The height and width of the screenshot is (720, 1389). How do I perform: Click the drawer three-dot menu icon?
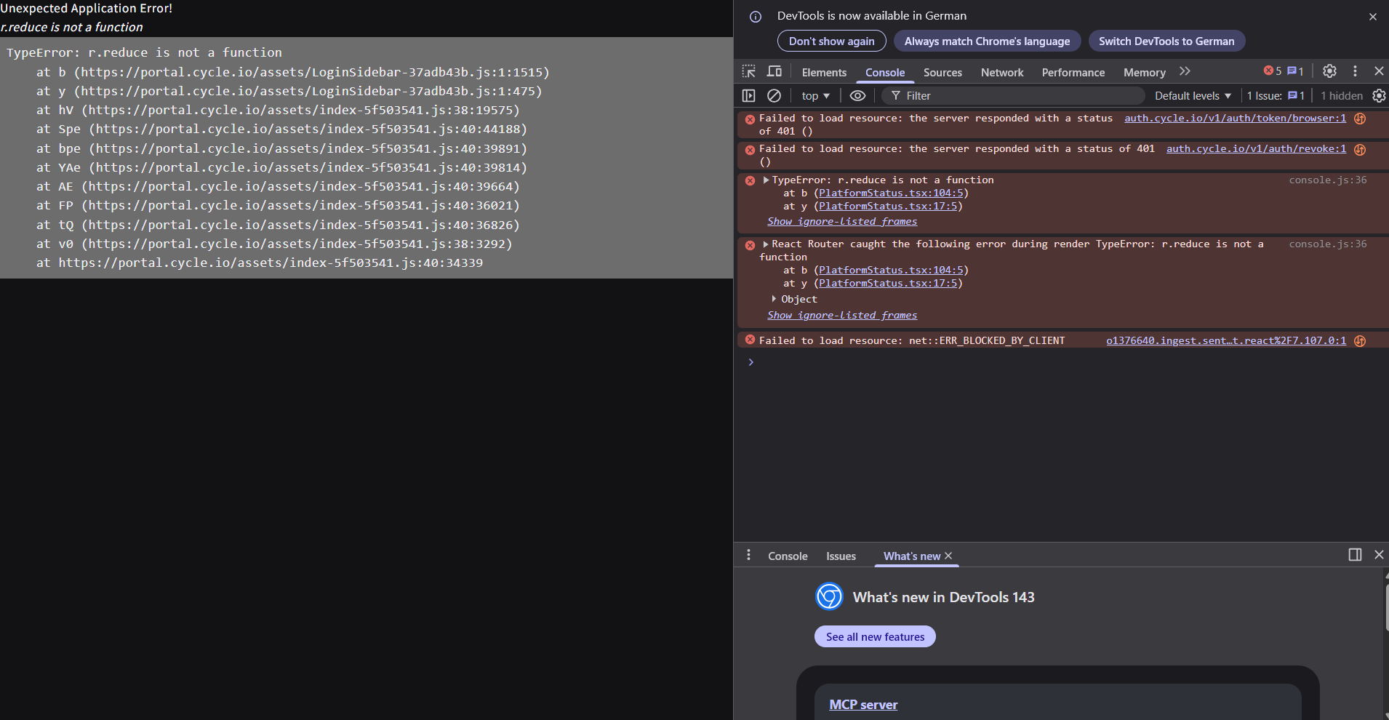pyautogui.click(x=748, y=556)
